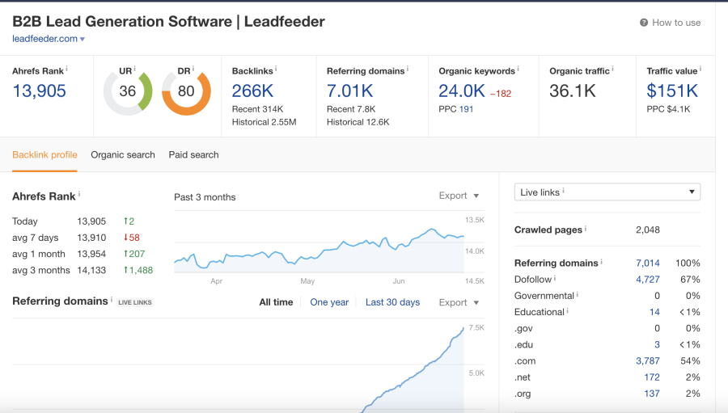Click the info icon beside UR
728x413 pixels.
coord(134,69)
